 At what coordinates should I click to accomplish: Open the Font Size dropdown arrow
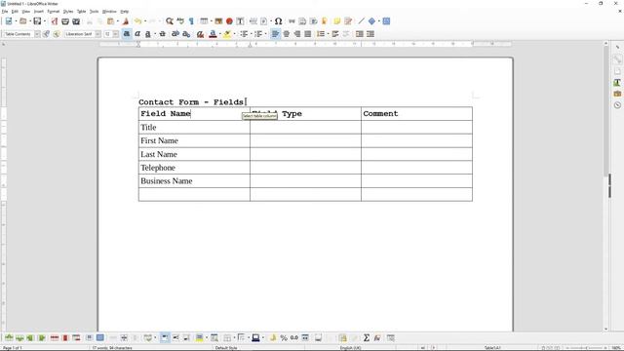116,34
